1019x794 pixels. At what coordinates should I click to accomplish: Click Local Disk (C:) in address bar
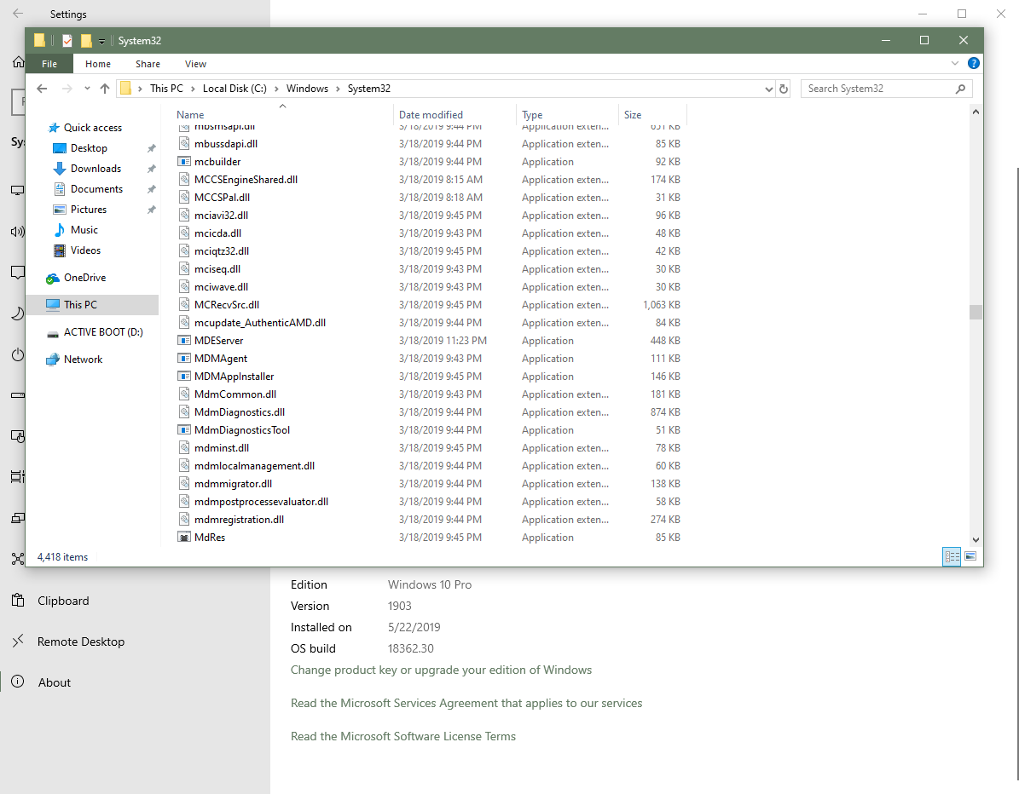click(x=234, y=89)
